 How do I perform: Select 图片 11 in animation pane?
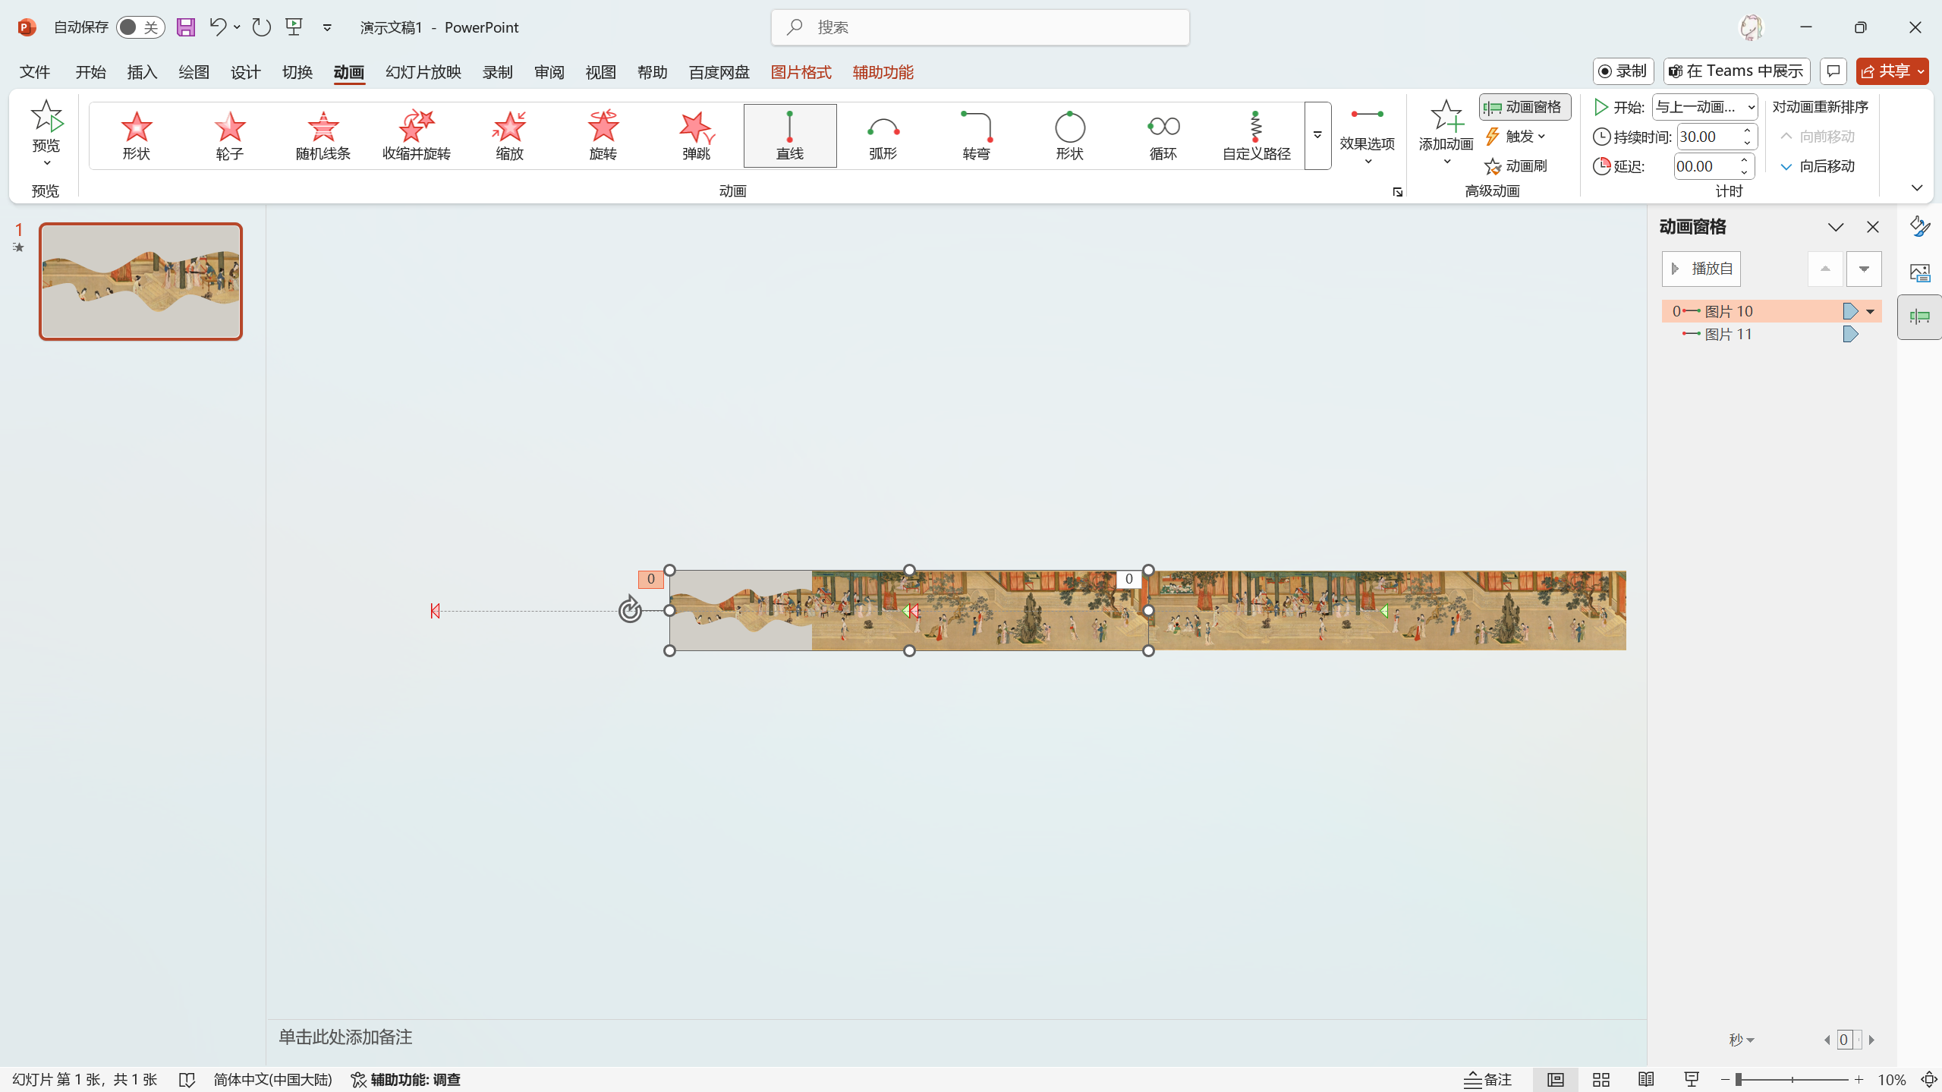(1771, 335)
